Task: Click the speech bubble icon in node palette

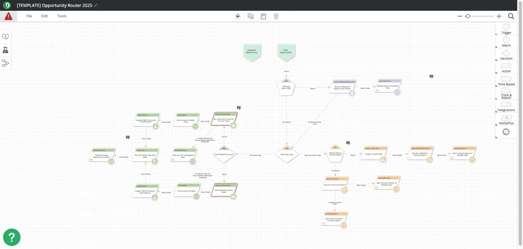Action: (x=506, y=132)
